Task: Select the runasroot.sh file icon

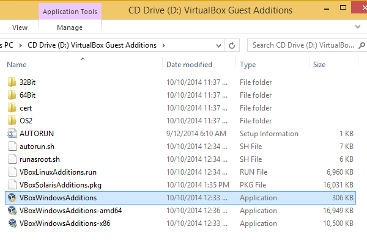Action: point(12,159)
